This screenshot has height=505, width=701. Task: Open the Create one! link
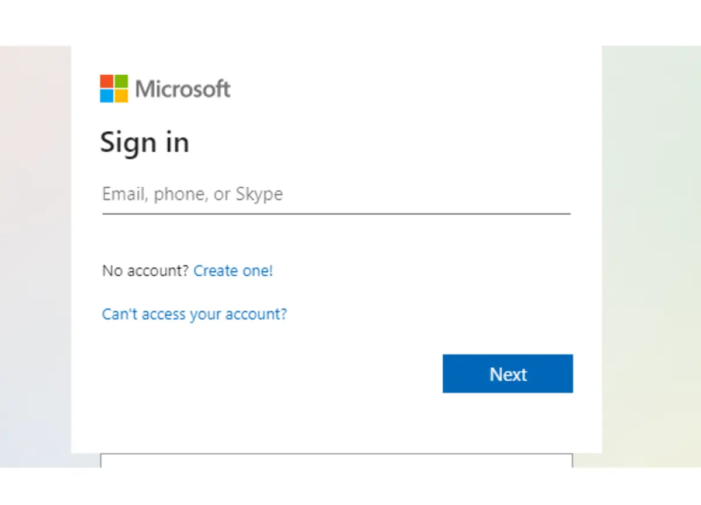pos(233,271)
